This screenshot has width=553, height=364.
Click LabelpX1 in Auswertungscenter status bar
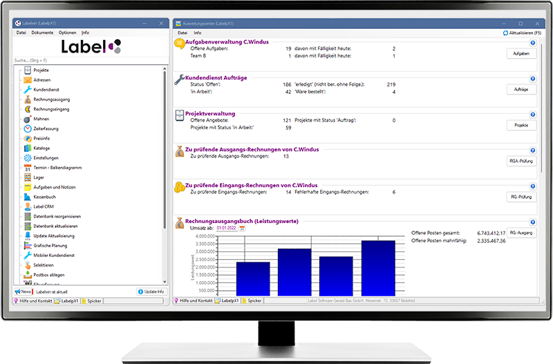pos(227,300)
